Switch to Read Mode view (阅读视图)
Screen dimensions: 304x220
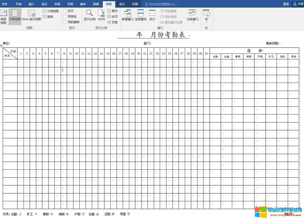(3, 16)
